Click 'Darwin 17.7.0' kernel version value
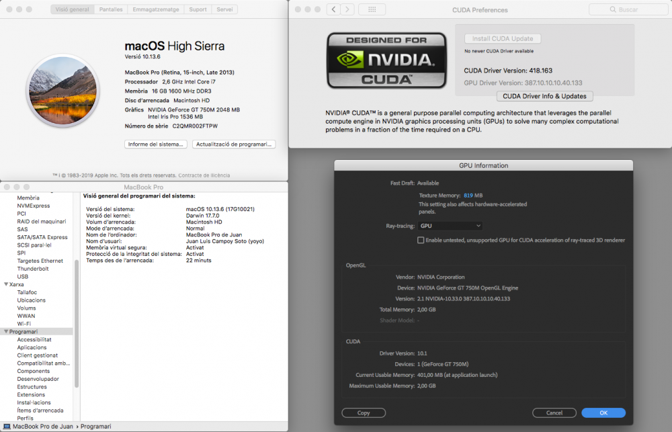Viewport: 672px width, 432px height. 202,216
